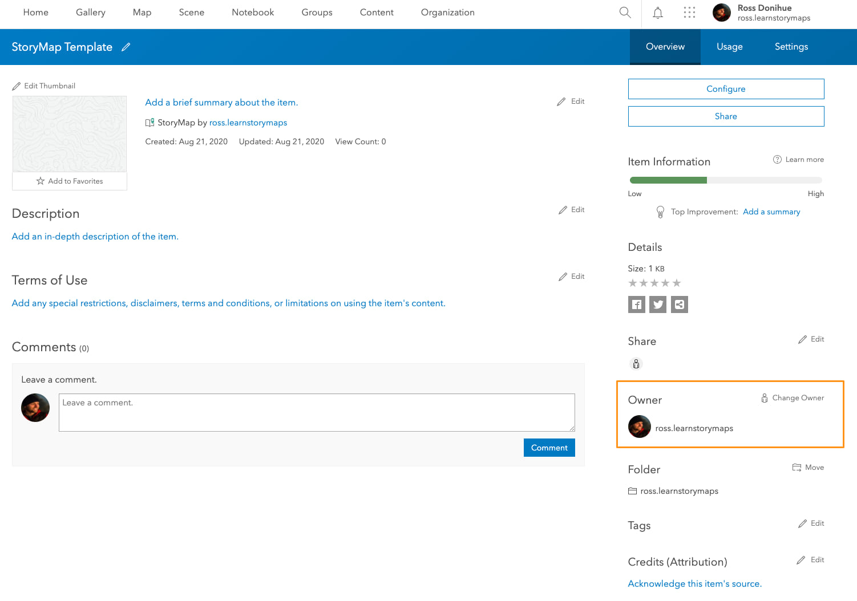Click 'Add a brief summary about the item'
Viewport: 857px width, 601px height.
click(221, 103)
